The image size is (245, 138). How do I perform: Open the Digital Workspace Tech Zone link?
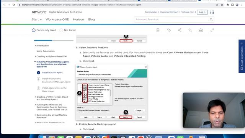[x=65, y=12]
